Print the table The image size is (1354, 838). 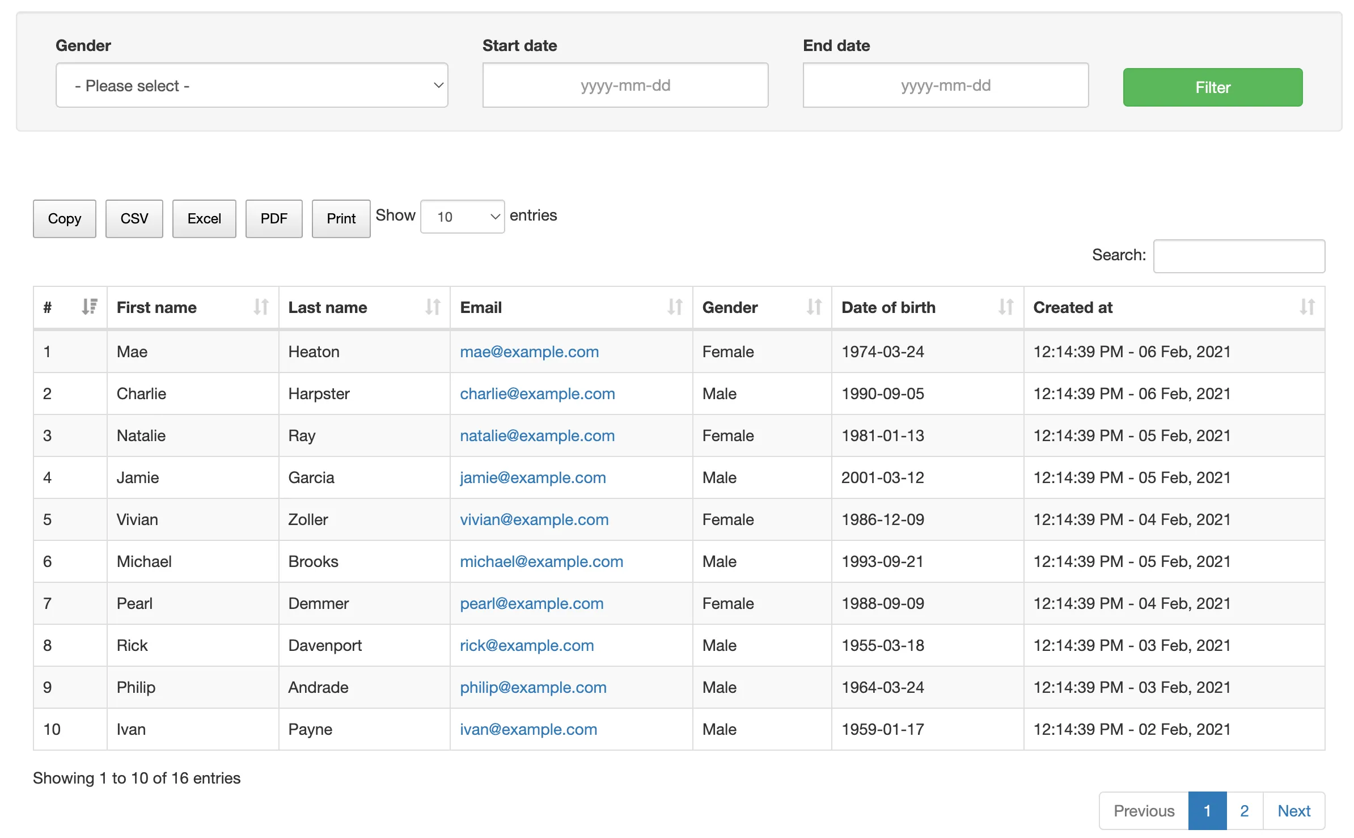pos(341,219)
